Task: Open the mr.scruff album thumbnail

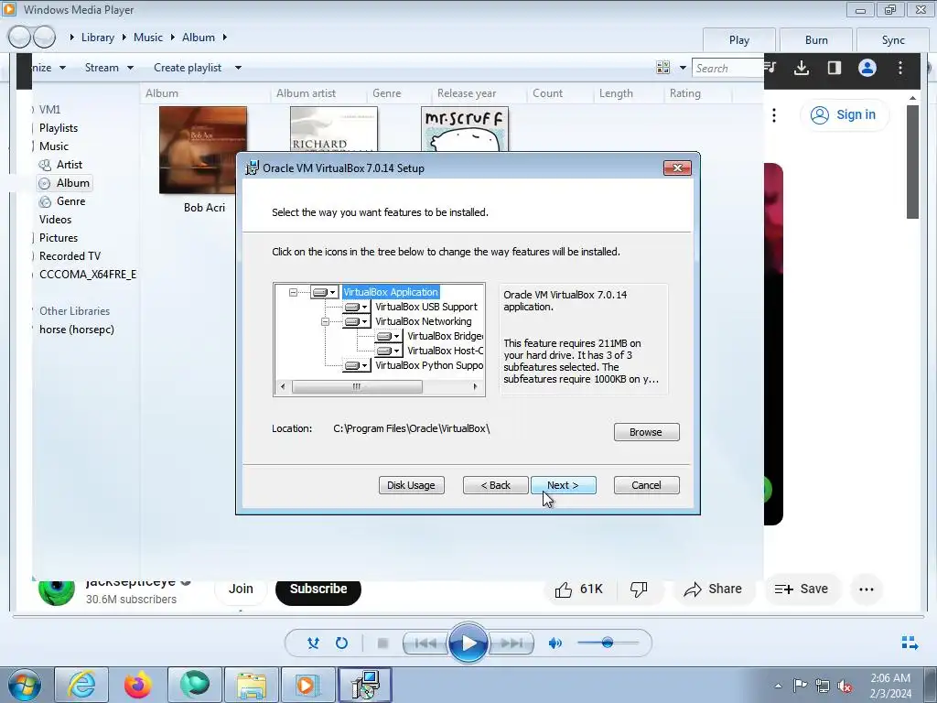Action: point(465,129)
